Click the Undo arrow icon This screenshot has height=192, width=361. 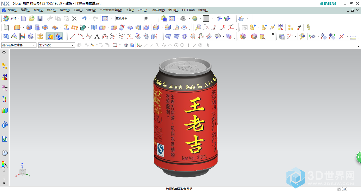coord(84,18)
